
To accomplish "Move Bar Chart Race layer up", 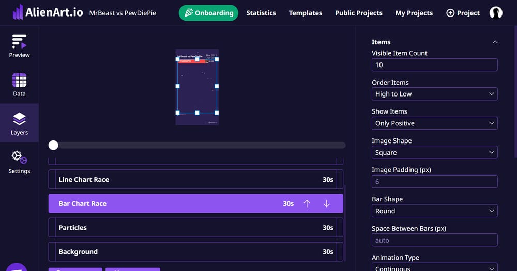I will click(307, 204).
